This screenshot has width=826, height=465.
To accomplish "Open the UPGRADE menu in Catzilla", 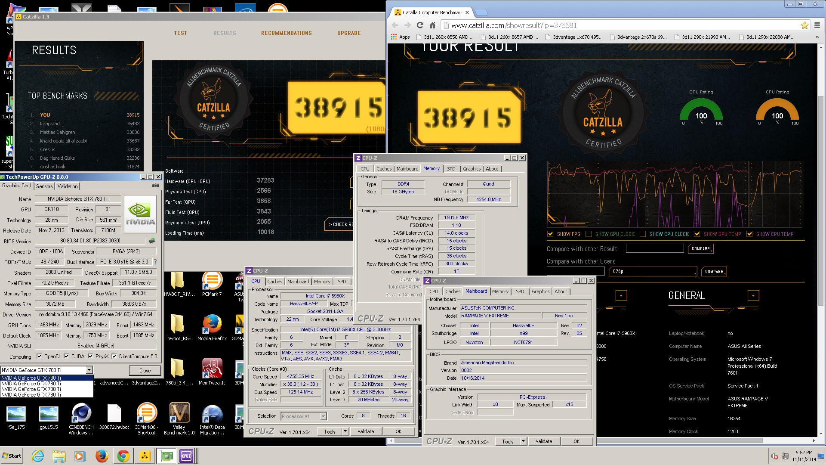I will [x=349, y=33].
